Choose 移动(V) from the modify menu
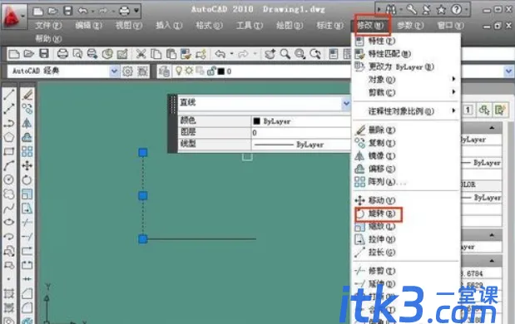Image resolution: width=515 pixels, height=324 pixels. tap(406, 199)
